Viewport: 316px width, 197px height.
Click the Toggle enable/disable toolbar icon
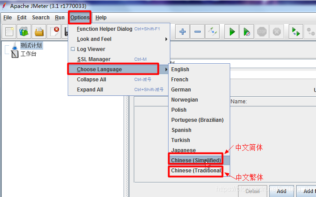click(213, 32)
